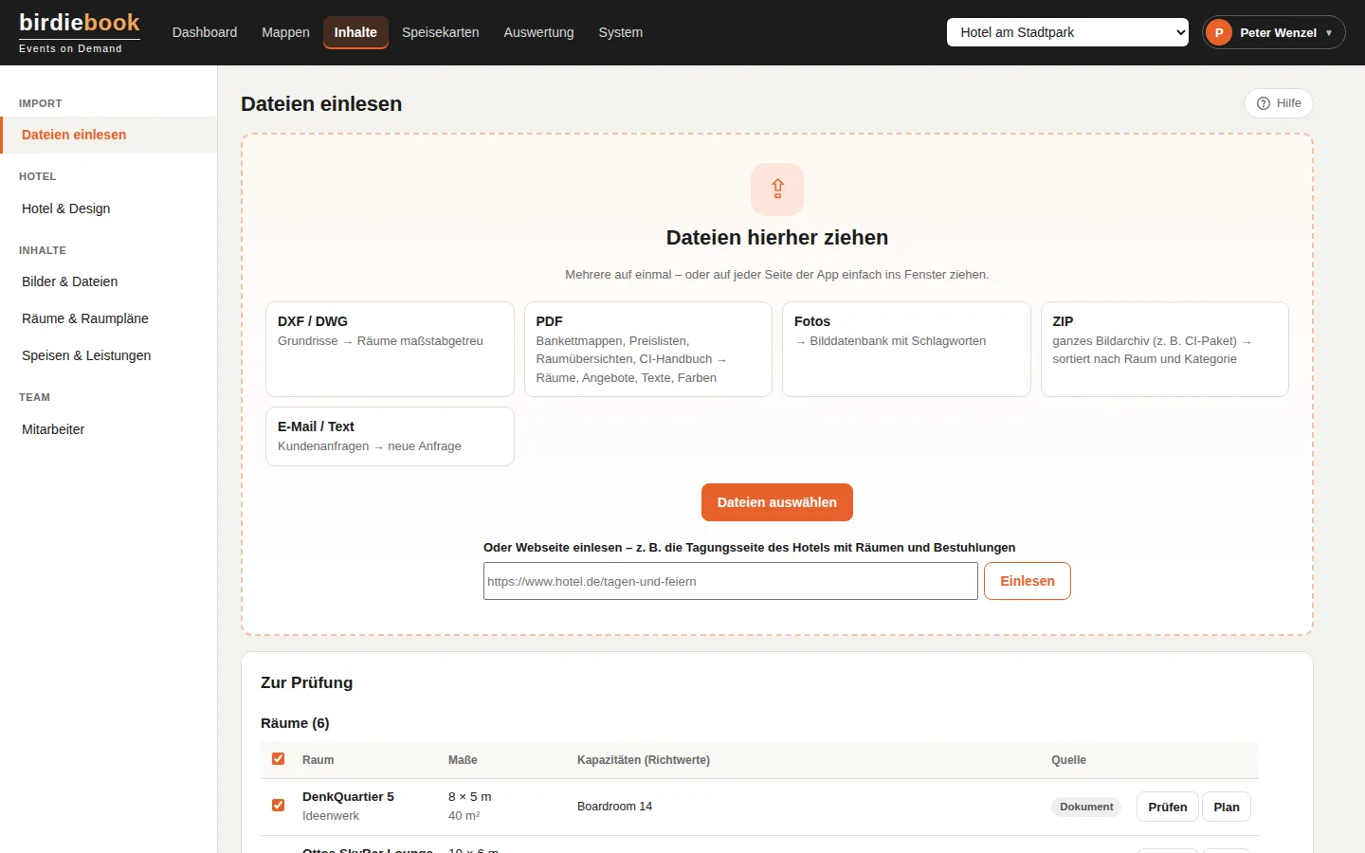Open the Hilfe help button

[x=1279, y=103]
